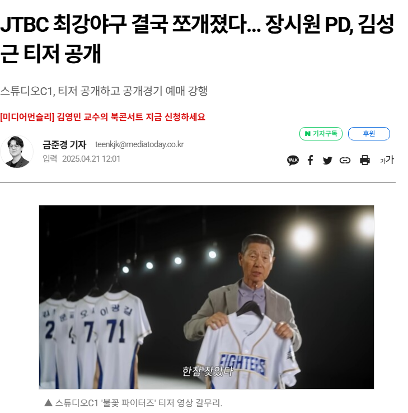Click image caption 스튜디오C1 불꽃 파이터즈

click(133, 403)
